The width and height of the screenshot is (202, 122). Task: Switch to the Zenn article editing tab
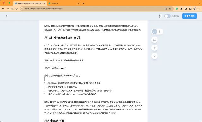coord(30,3)
